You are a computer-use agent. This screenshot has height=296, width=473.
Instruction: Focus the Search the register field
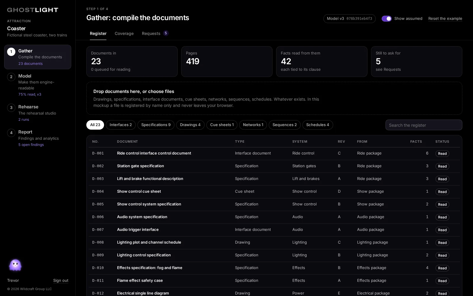coord(424,125)
